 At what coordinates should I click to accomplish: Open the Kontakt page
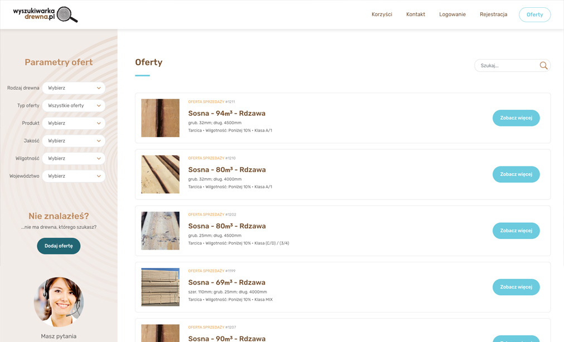pyautogui.click(x=415, y=14)
